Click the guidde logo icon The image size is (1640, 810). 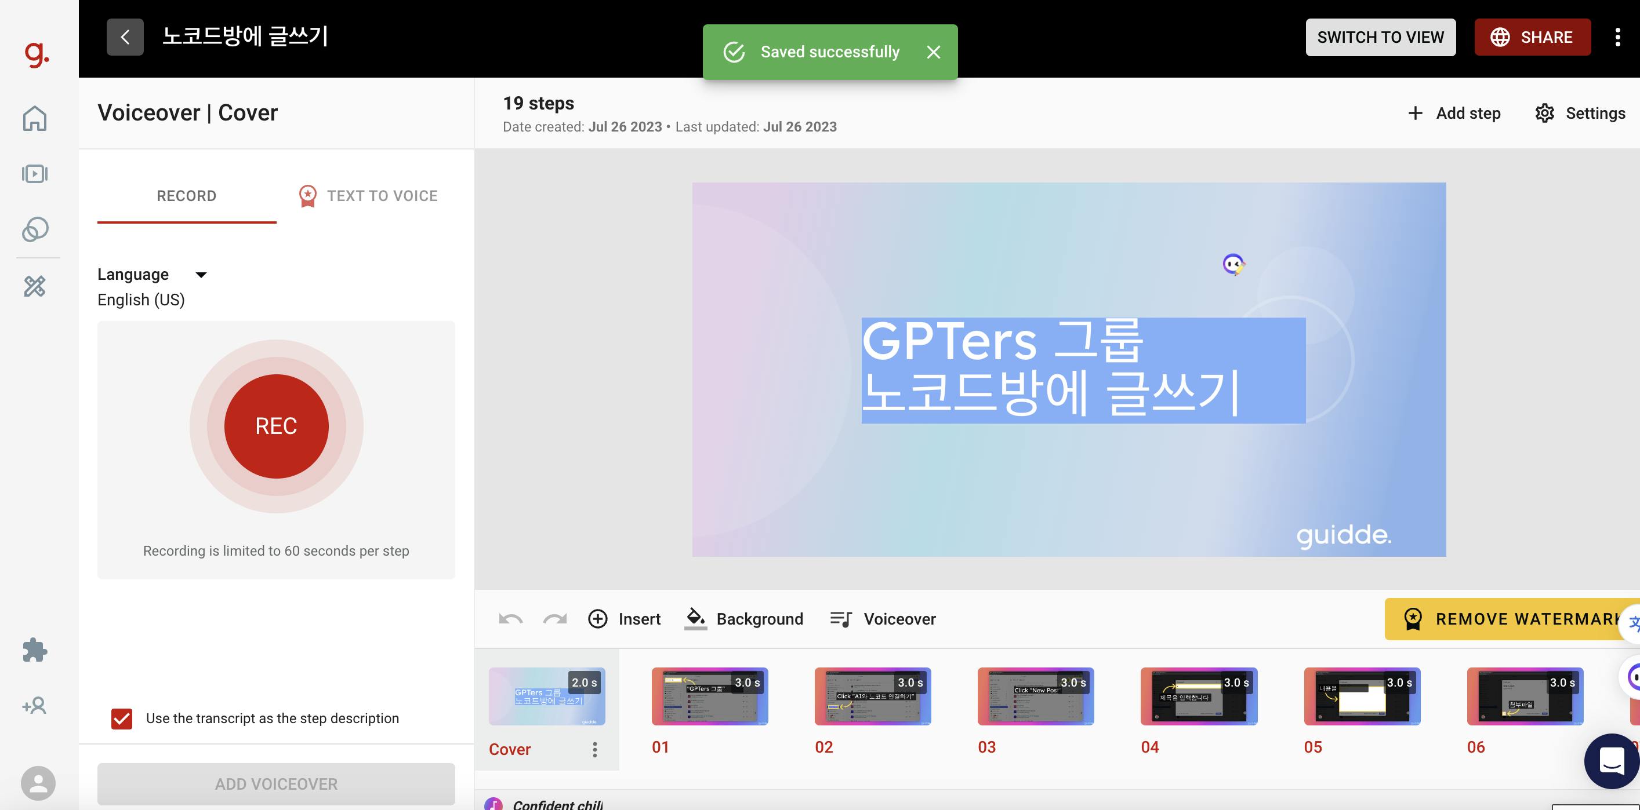[37, 53]
